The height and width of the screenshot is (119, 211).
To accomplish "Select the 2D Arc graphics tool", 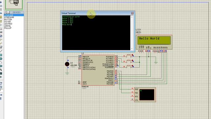I will [1, 62].
